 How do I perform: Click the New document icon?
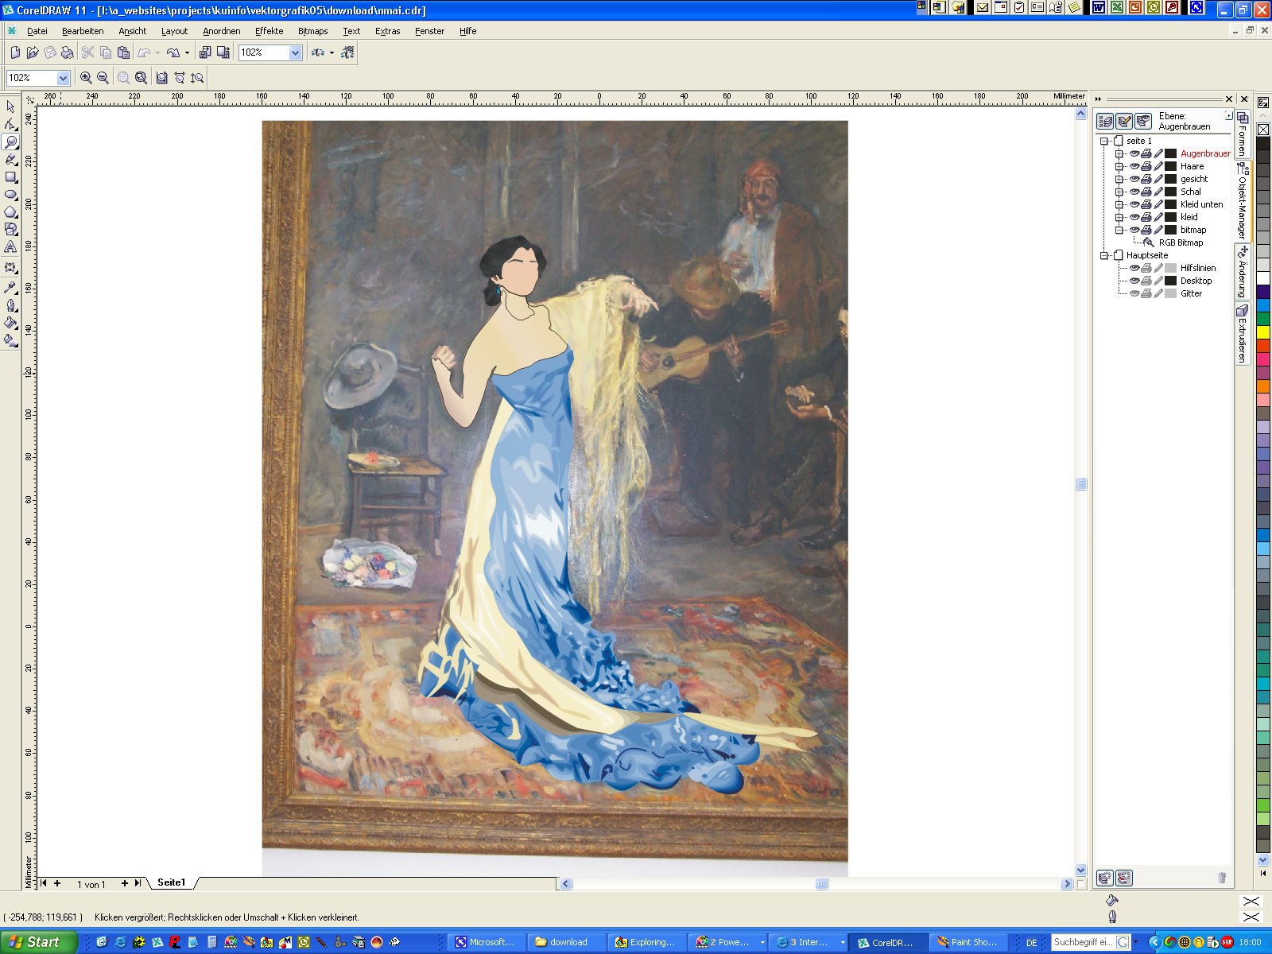click(14, 52)
